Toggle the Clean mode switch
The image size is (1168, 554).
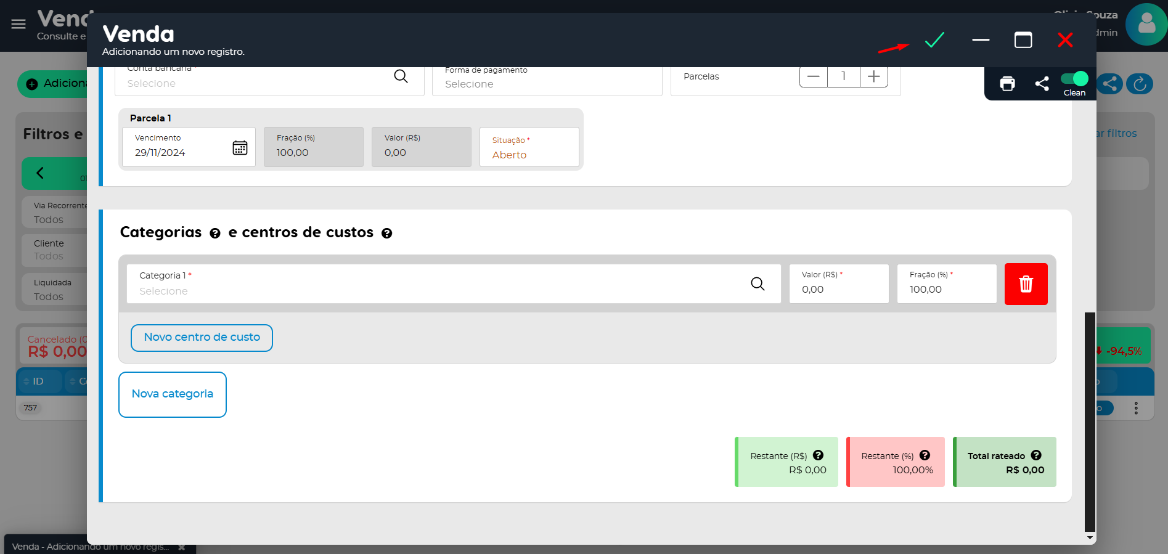pyautogui.click(x=1074, y=79)
